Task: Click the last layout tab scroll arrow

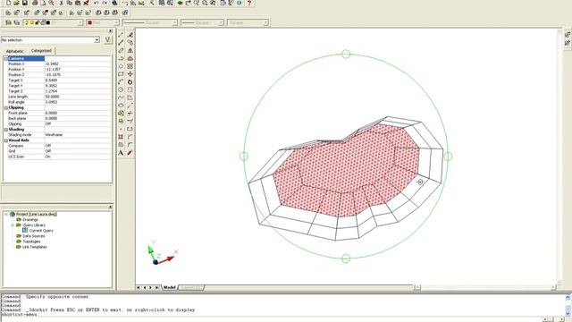Action: click(157, 288)
